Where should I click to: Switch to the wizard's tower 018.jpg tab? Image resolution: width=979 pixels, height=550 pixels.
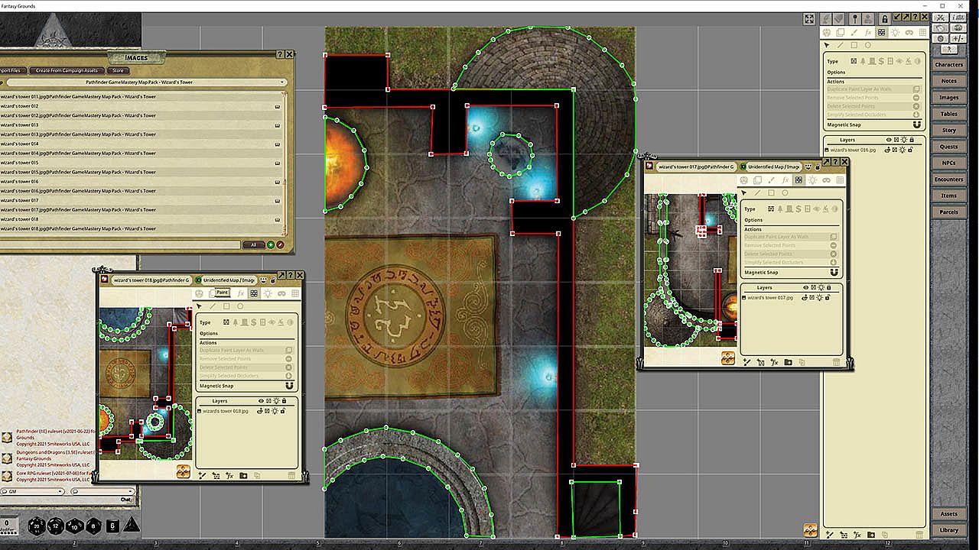(151, 280)
